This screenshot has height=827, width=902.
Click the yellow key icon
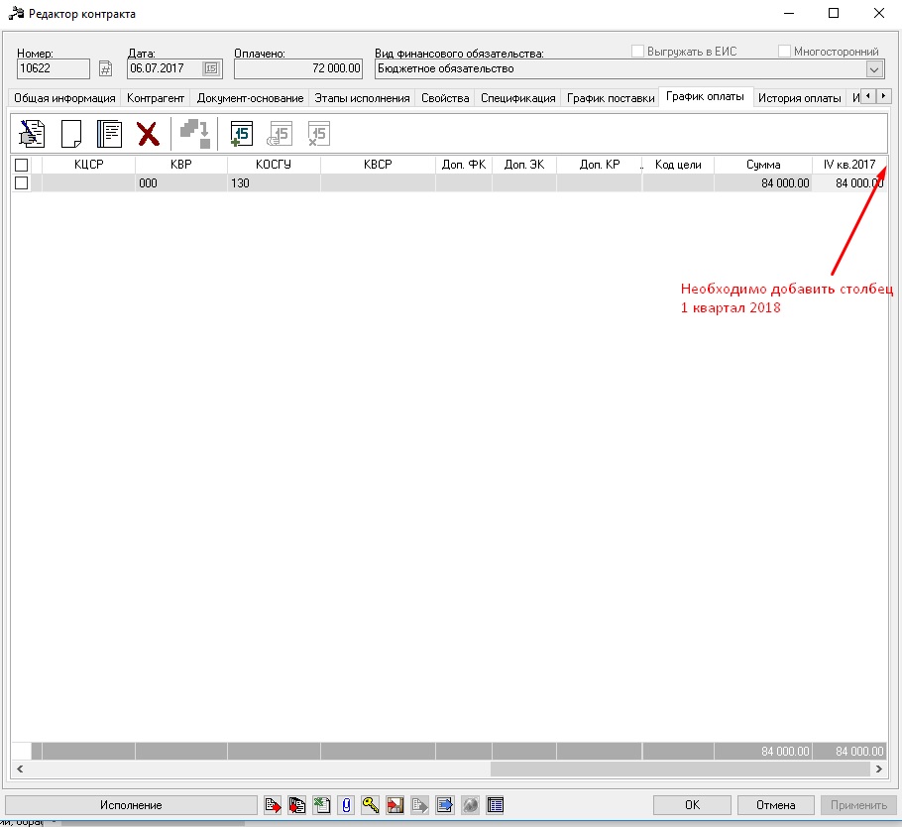pyautogui.click(x=371, y=805)
